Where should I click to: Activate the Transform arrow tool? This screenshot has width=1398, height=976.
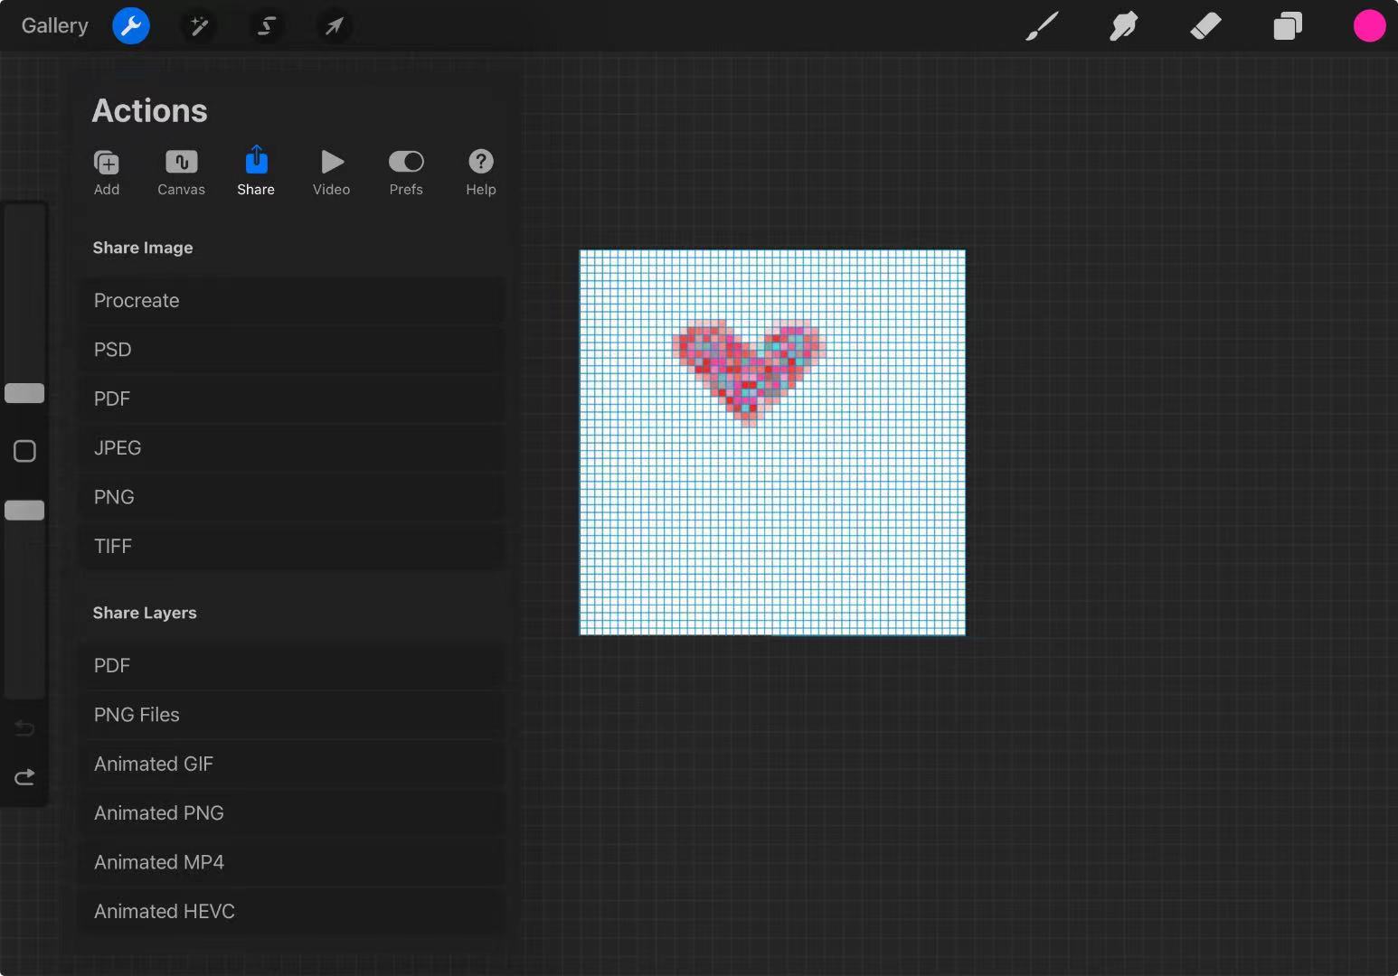click(x=335, y=26)
